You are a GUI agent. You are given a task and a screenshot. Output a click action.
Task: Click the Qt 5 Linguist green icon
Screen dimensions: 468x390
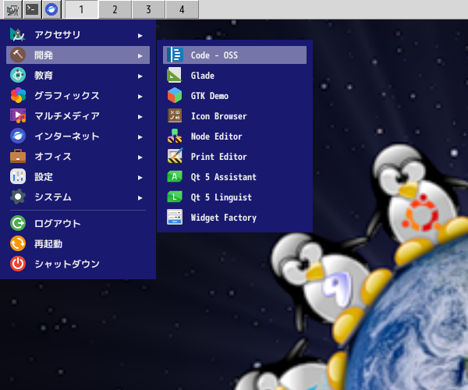point(175,197)
